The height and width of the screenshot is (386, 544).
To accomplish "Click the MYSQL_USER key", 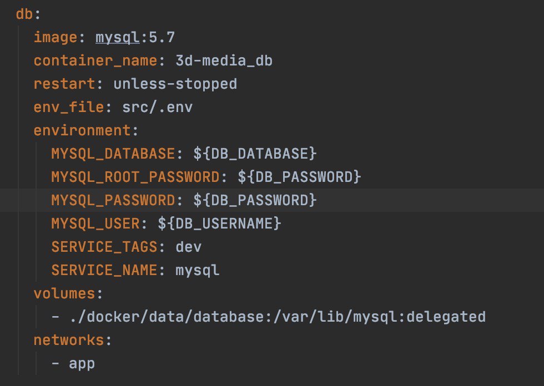I will (x=95, y=224).
